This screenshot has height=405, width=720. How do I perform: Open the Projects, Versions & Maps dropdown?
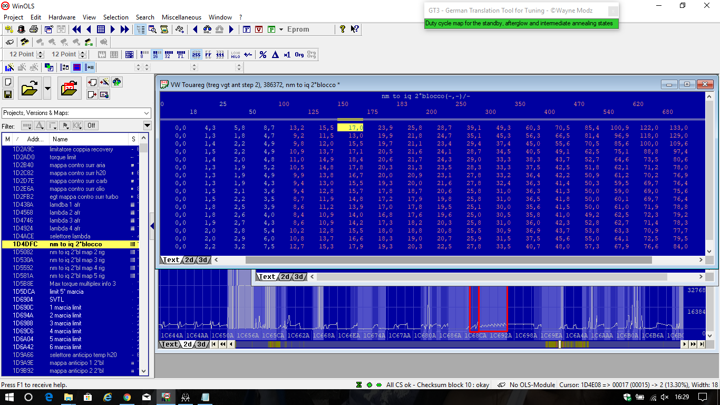[76, 113]
